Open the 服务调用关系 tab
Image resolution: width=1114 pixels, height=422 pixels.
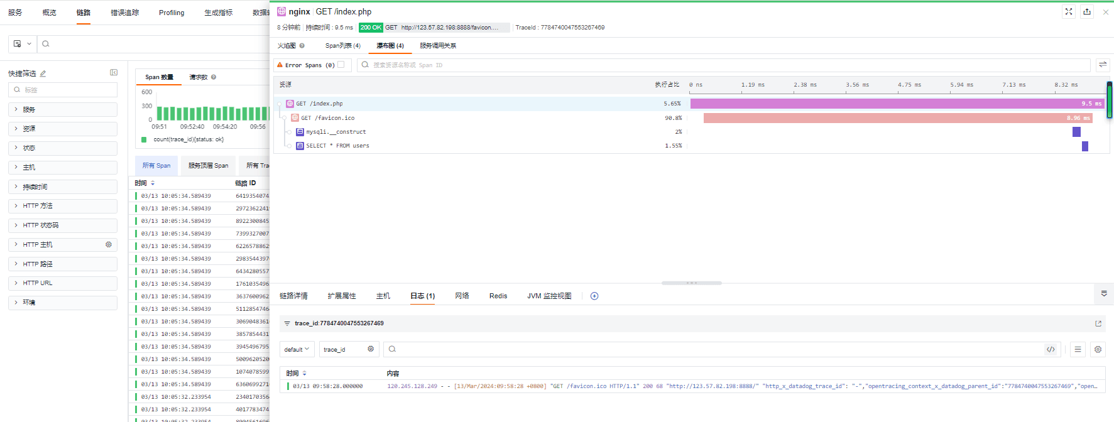(x=438, y=46)
